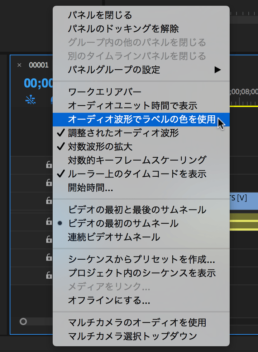Enable 対数的キーフレームスケーリング
Image resolution: width=258 pixels, height=352 pixels.
click(141, 160)
